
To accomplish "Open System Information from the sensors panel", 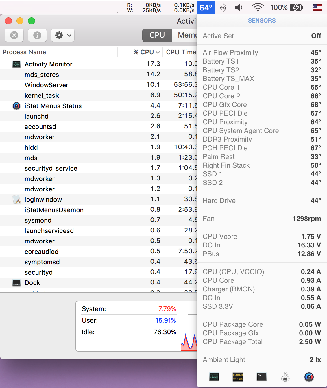I will 285,377.
